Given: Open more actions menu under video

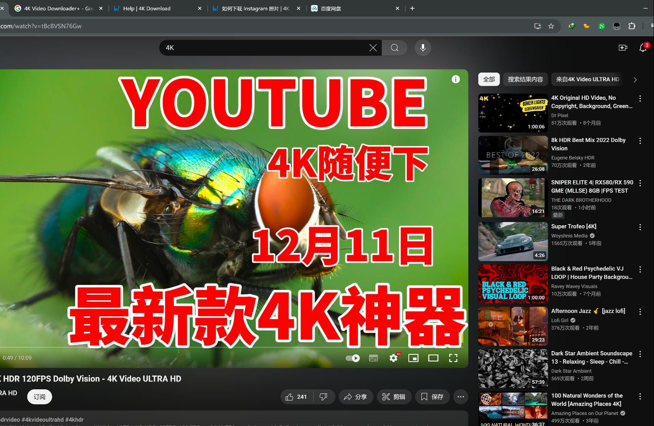Looking at the screenshot, I should 460,397.
